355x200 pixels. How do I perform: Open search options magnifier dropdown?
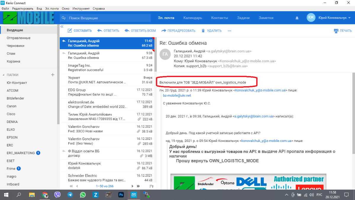64,18
